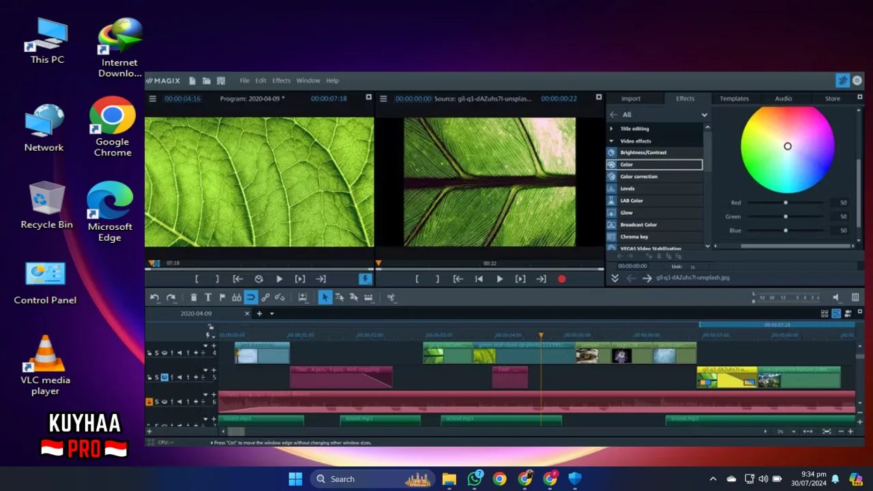
Task: Select the Glow effect
Action: [x=654, y=213]
